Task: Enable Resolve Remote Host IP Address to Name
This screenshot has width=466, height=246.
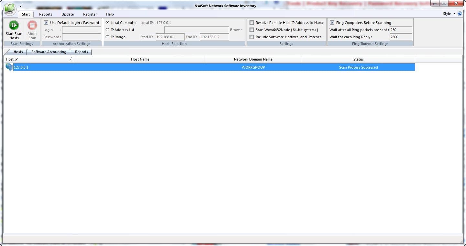Action: (251, 23)
